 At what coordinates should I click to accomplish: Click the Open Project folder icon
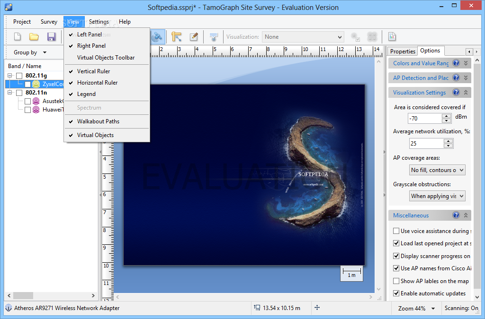(34, 37)
